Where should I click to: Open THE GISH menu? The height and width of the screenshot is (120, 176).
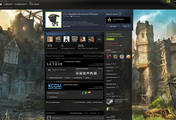tap(34, 4)
